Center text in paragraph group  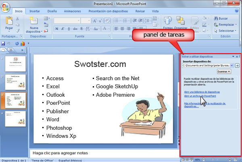tap(122, 29)
